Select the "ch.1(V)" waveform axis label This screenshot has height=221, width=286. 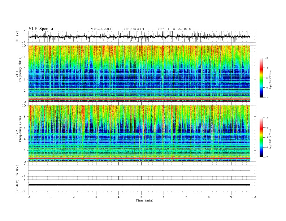[17, 37]
